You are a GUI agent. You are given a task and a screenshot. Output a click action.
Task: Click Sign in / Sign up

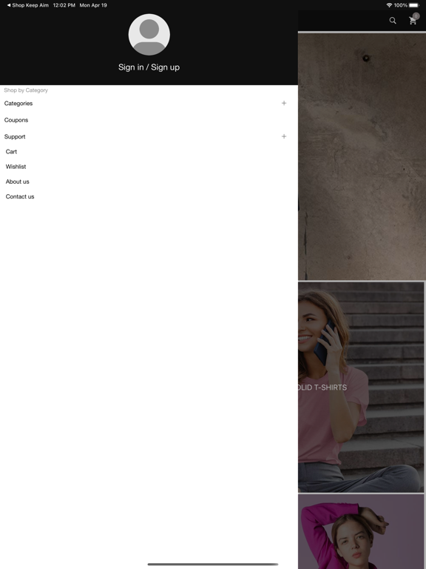tap(149, 67)
